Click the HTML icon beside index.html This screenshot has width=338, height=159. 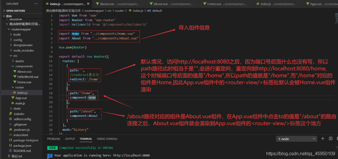pos(10,135)
